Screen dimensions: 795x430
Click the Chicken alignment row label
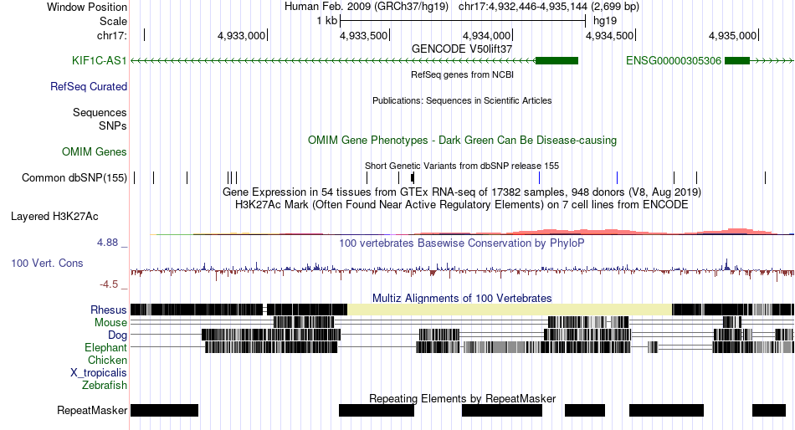tap(107, 360)
